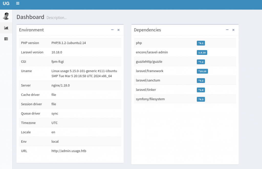Open the server list sidebar icon
262x169 pixels.
[x=6, y=39]
